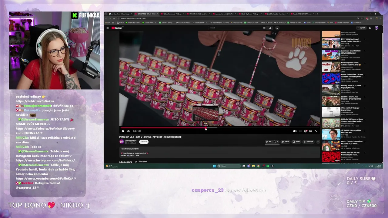Switch the player to theater mode
This screenshot has width=388, height=218.
pyautogui.click(x=311, y=131)
